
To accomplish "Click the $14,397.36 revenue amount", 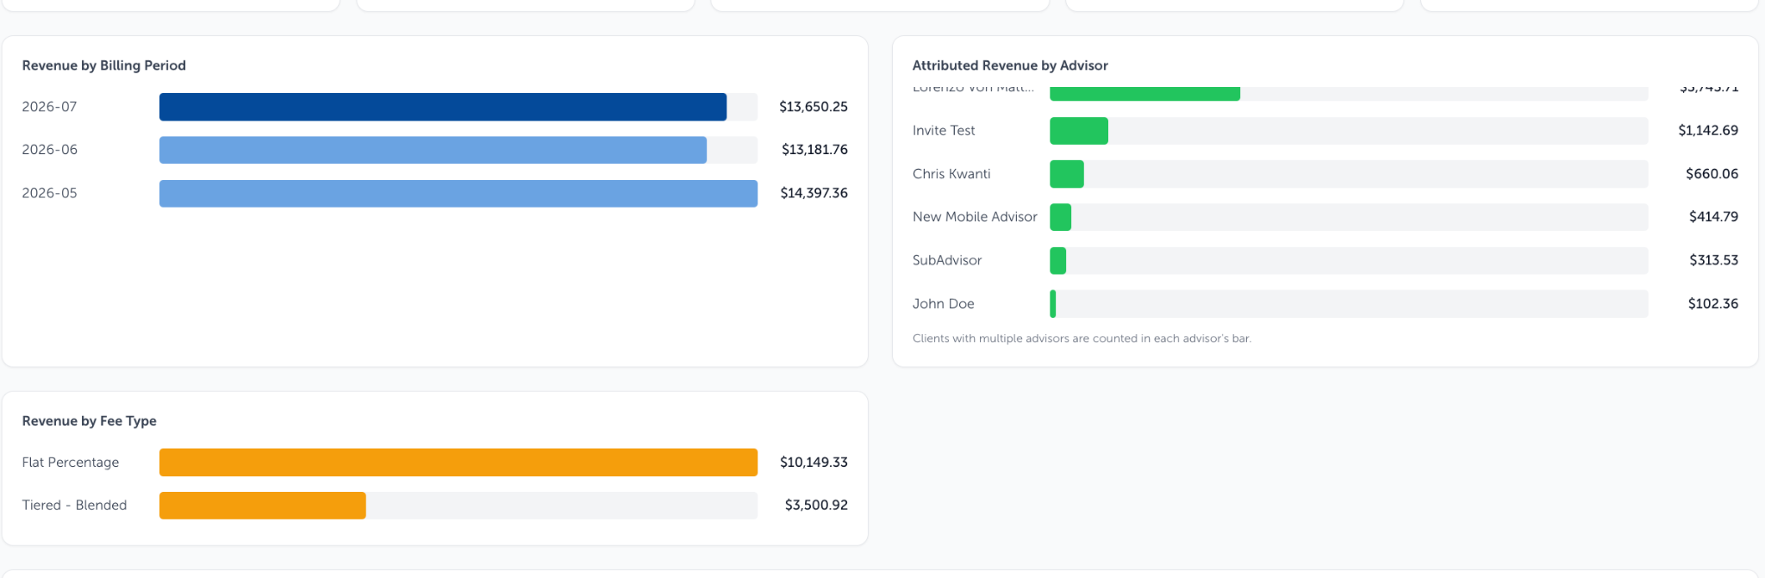I will [814, 193].
